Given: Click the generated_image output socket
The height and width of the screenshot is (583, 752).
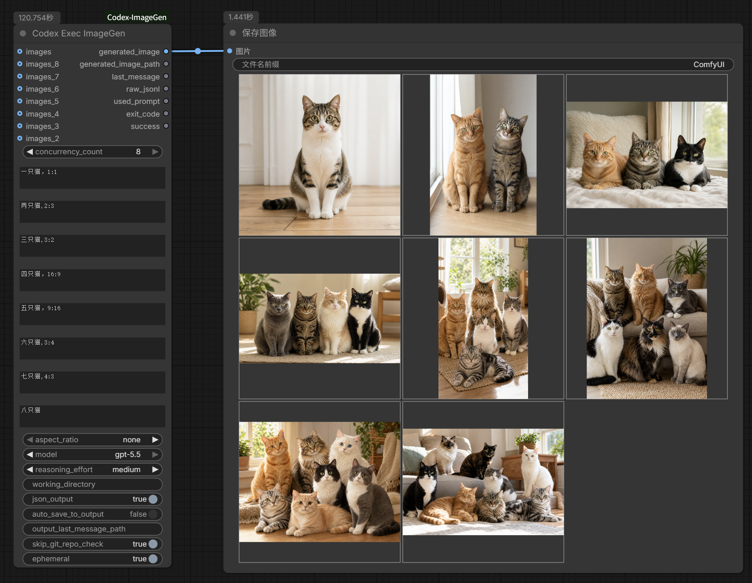Looking at the screenshot, I should [x=166, y=52].
